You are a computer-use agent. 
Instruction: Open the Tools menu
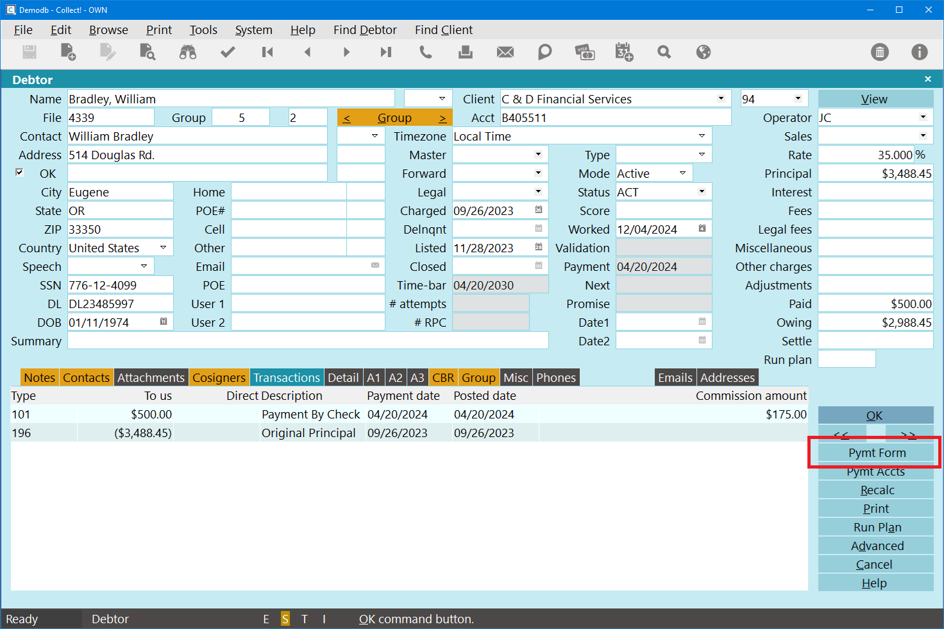[203, 30]
